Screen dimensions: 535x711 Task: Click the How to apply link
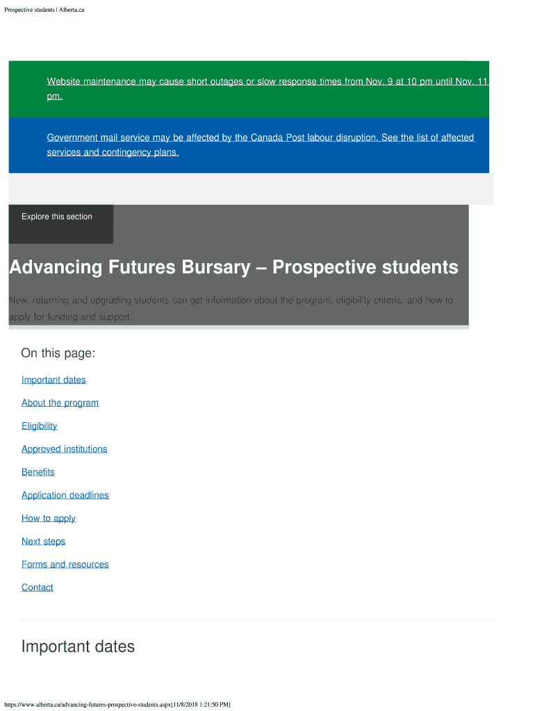coord(48,518)
